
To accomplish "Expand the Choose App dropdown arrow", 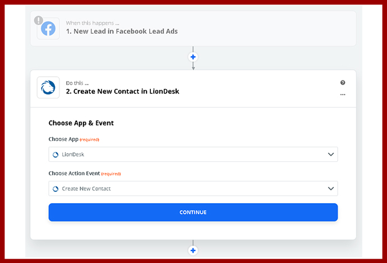I will (330, 154).
